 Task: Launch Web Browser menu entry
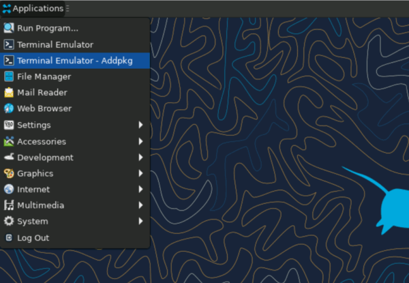pos(75,108)
